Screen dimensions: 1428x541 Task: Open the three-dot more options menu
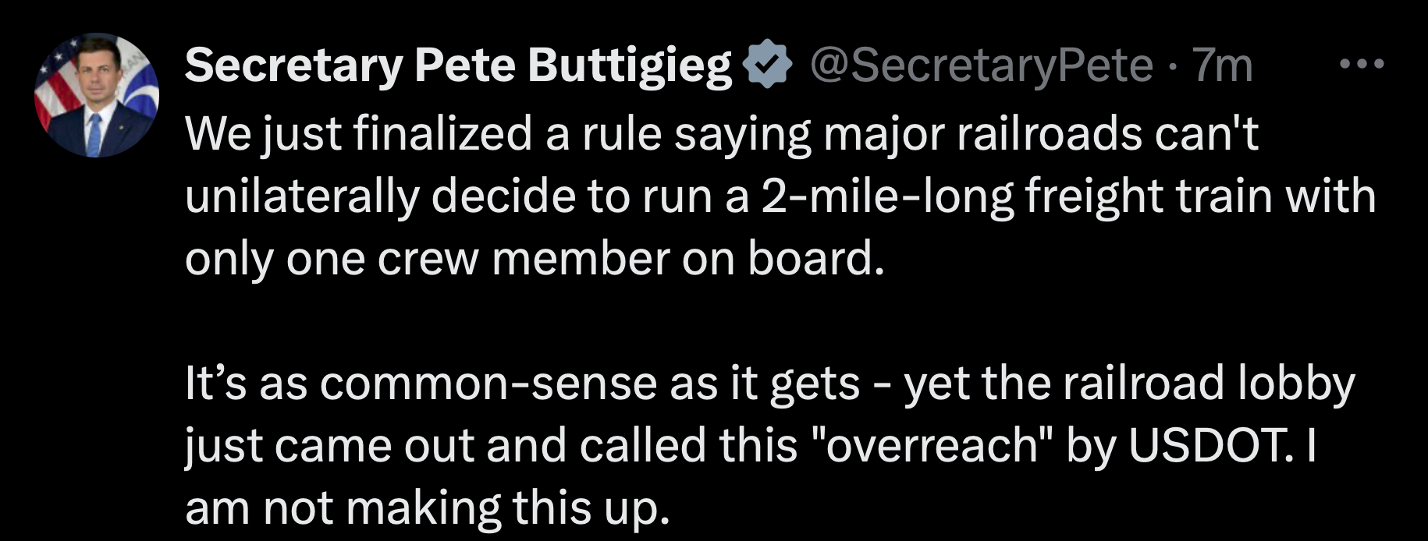pyautogui.click(x=1361, y=64)
